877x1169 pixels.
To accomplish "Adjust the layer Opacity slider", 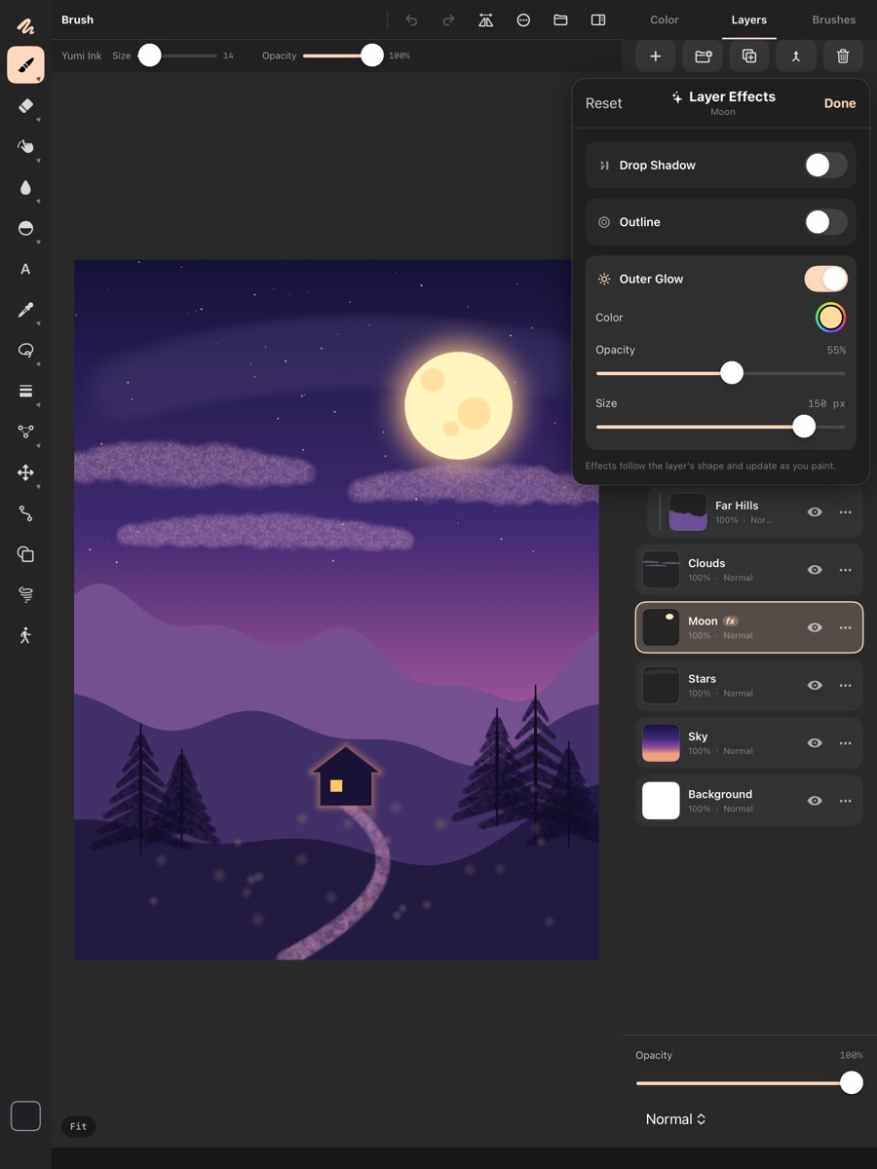I will pos(749,1082).
